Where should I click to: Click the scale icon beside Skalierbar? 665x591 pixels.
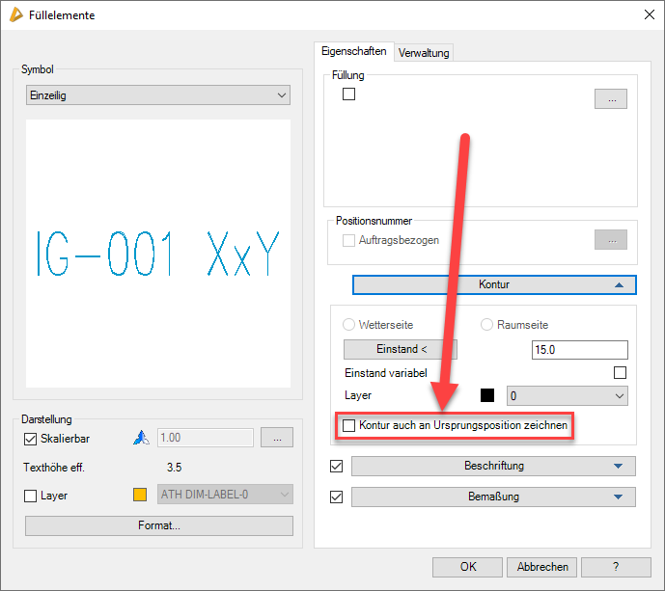pos(139,438)
